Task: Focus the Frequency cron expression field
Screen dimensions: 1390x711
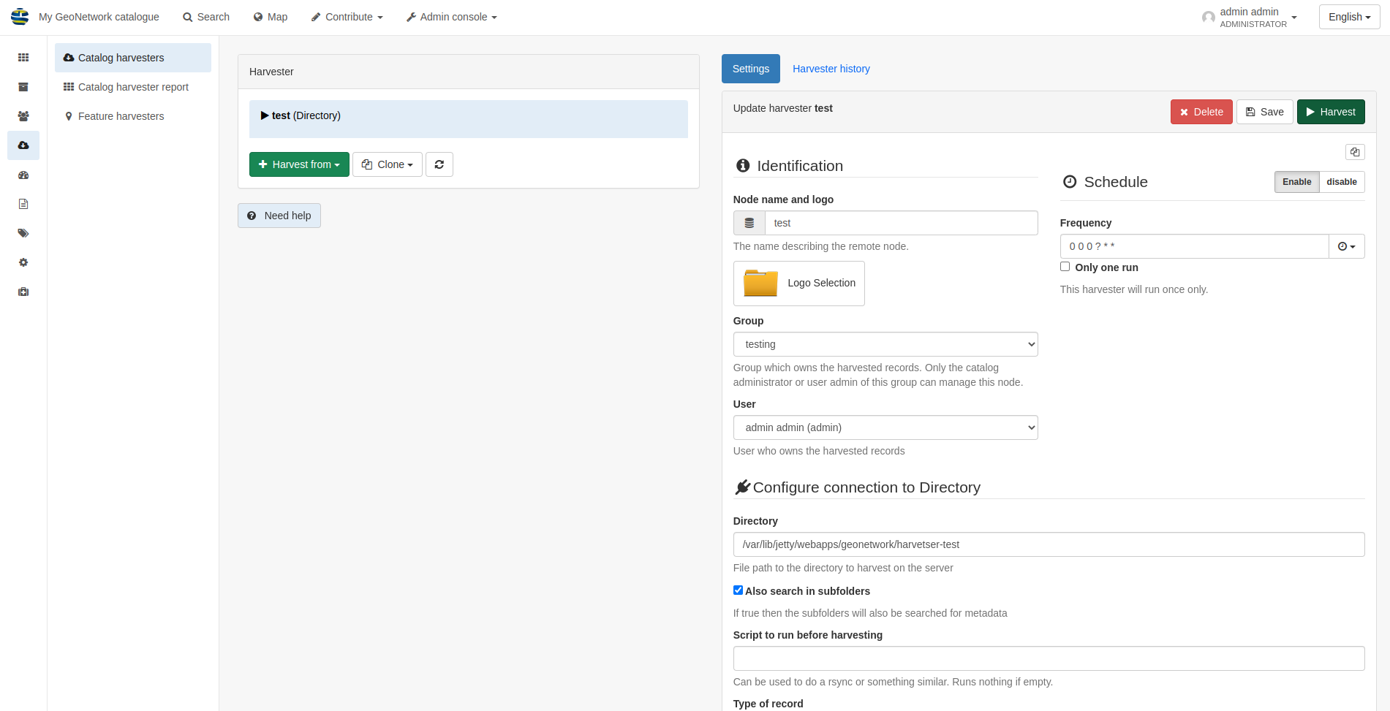Action: pos(1195,246)
